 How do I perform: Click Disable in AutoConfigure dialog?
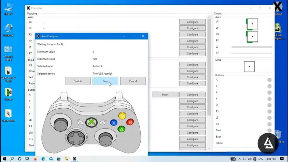click(78, 81)
